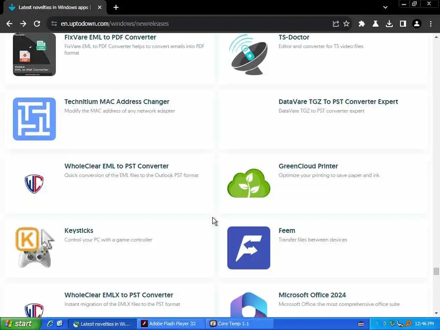Open the Keysticks title link
The image size is (440, 330).
(x=79, y=231)
